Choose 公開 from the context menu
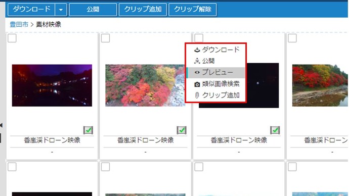The image size is (349, 196). pos(215,61)
